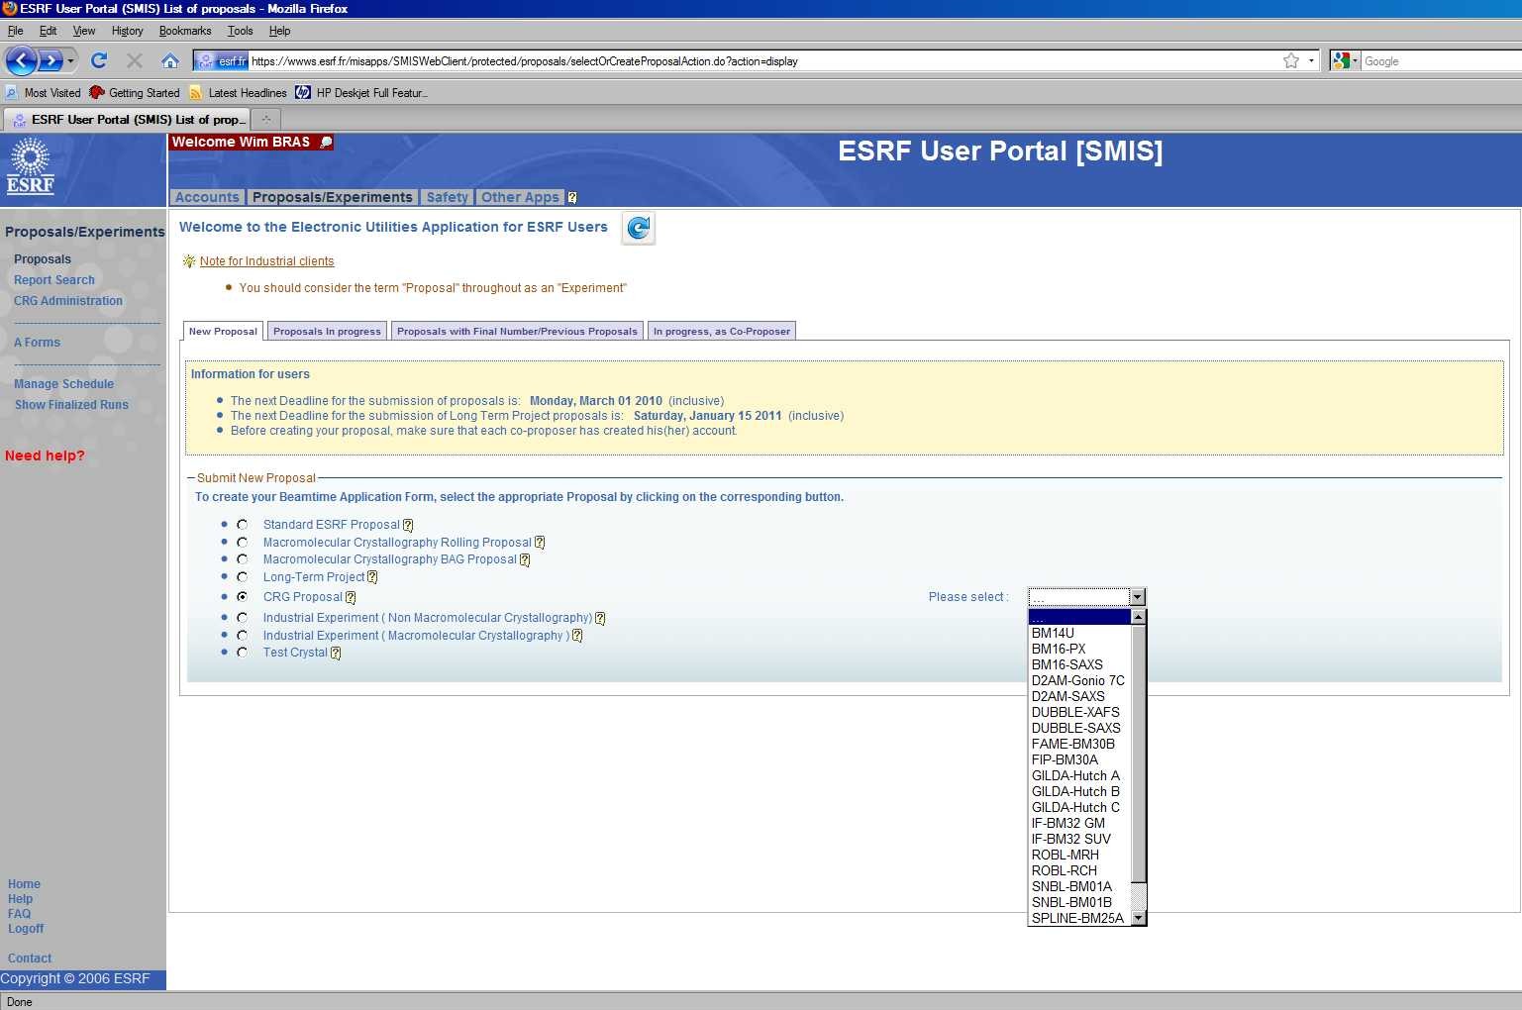Image resolution: width=1522 pixels, height=1010 pixels.
Task: Pick SNBL-BM01A in the dropdown list
Action: coord(1071,886)
